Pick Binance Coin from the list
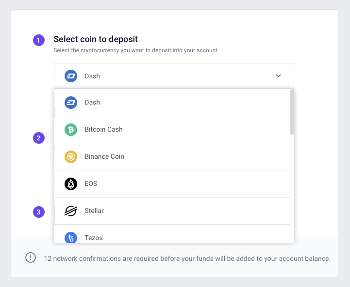Screen dimensions: 350x287 tap(104, 156)
